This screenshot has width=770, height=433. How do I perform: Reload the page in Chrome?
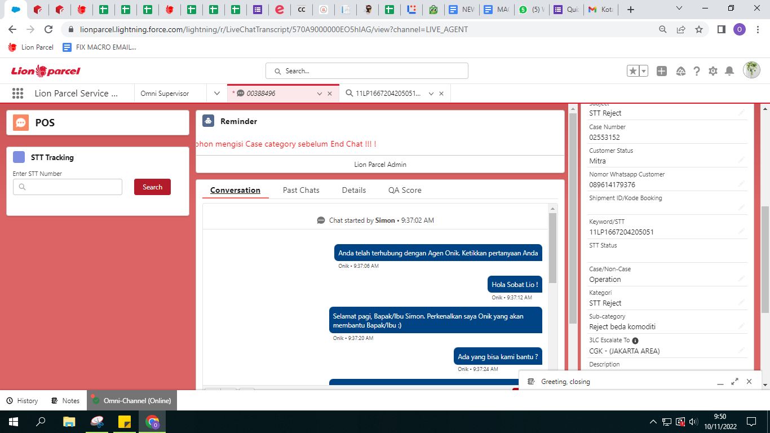click(48, 29)
